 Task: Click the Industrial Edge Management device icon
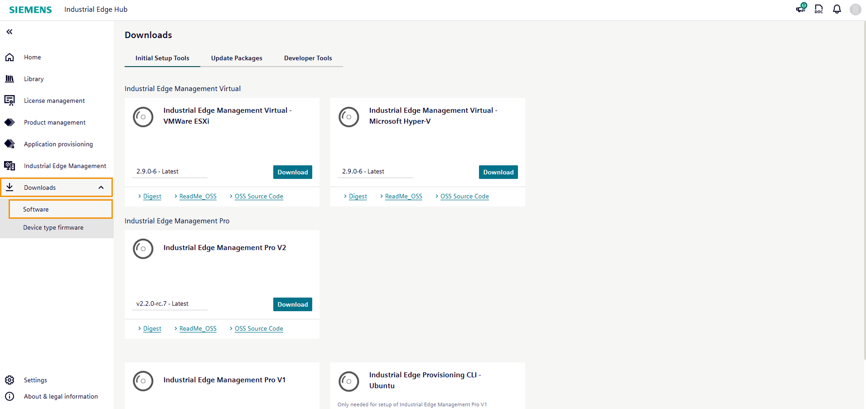10,166
